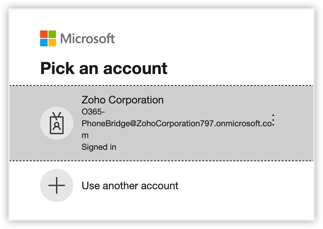Click the PhoneBridge onmicrosoft email address
The width and height of the screenshot is (323, 229).
[176, 123]
